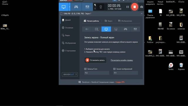Select the linkedIMG_2 image on desktop
This screenshot has width=188, height=106.
coord(150,53)
